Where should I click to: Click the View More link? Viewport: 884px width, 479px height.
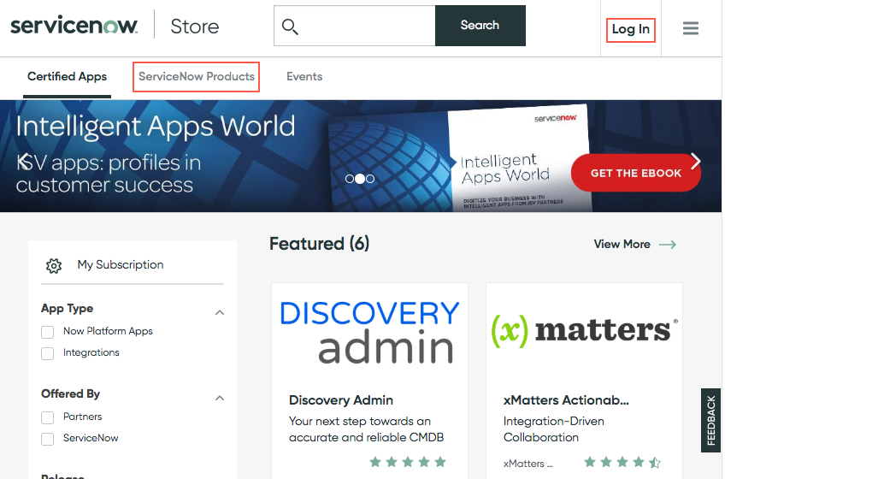tap(622, 245)
